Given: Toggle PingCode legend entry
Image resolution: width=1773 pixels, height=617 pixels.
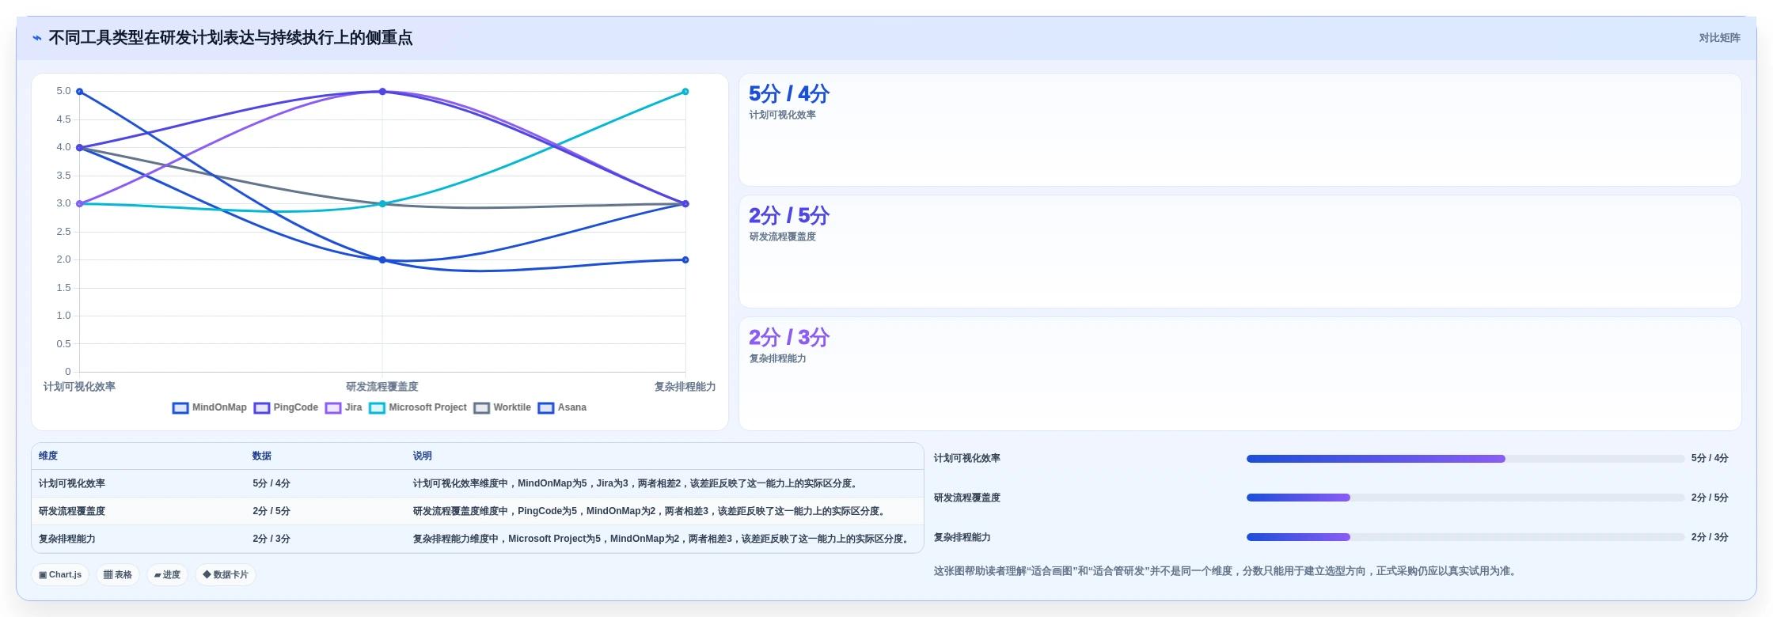Looking at the screenshot, I should (x=286, y=407).
